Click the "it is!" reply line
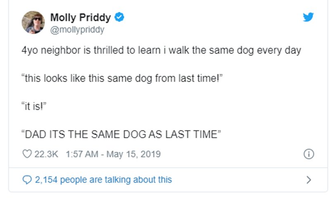Viewport: 330px width, 207px height. (34, 106)
